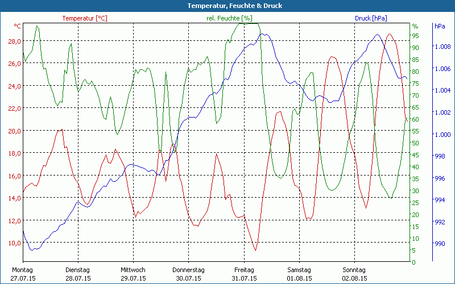455x284 pixels.
Task: Click the 990 pressure axis tick
Action: (x=440, y=244)
